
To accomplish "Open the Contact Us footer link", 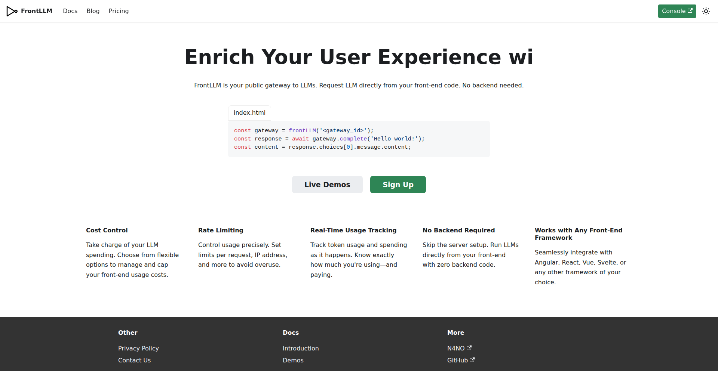I will tap(134, 360).
